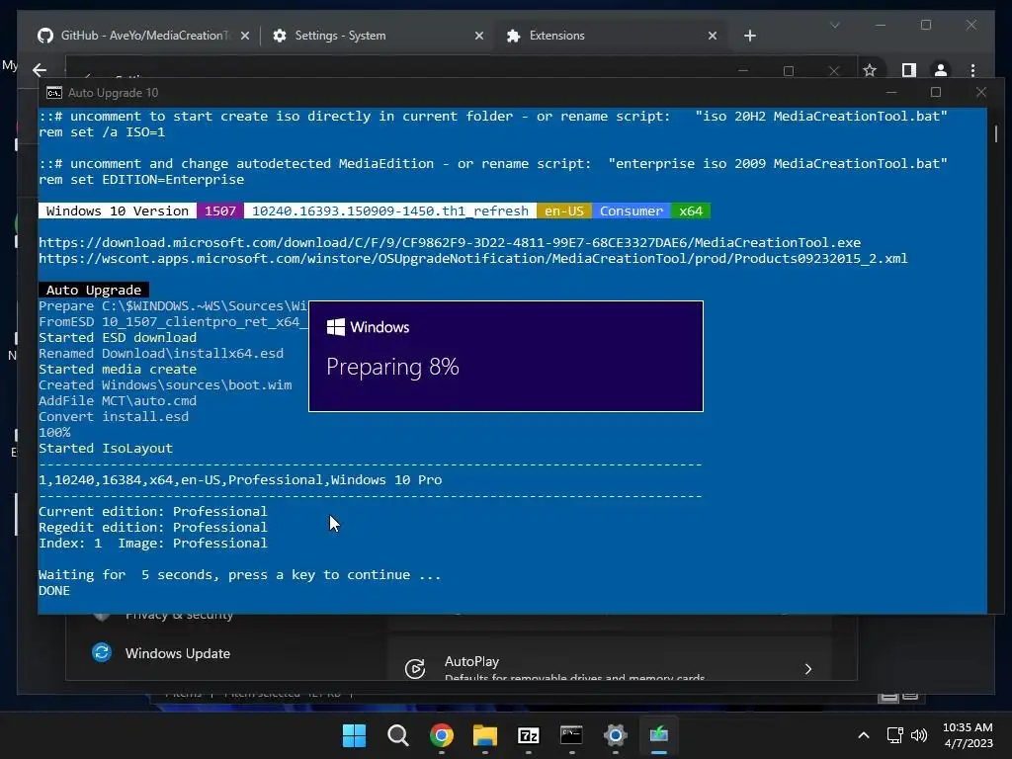Image resolution: width=1012 pixels, height=759 pixels.
Task: Toggle the Chrome side panel
Action: [909, 70]
